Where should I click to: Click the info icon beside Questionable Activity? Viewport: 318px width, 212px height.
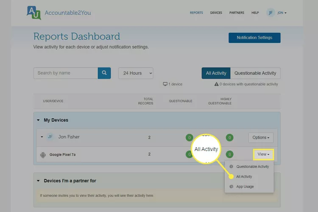(231, 167)
